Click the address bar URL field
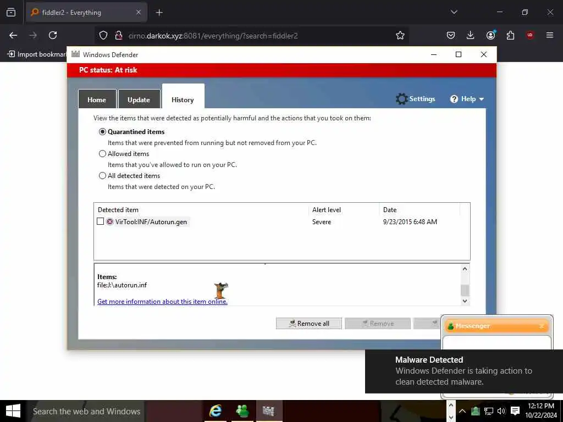Viewport: 563px width, 422px height. click(x=251, y=36)
